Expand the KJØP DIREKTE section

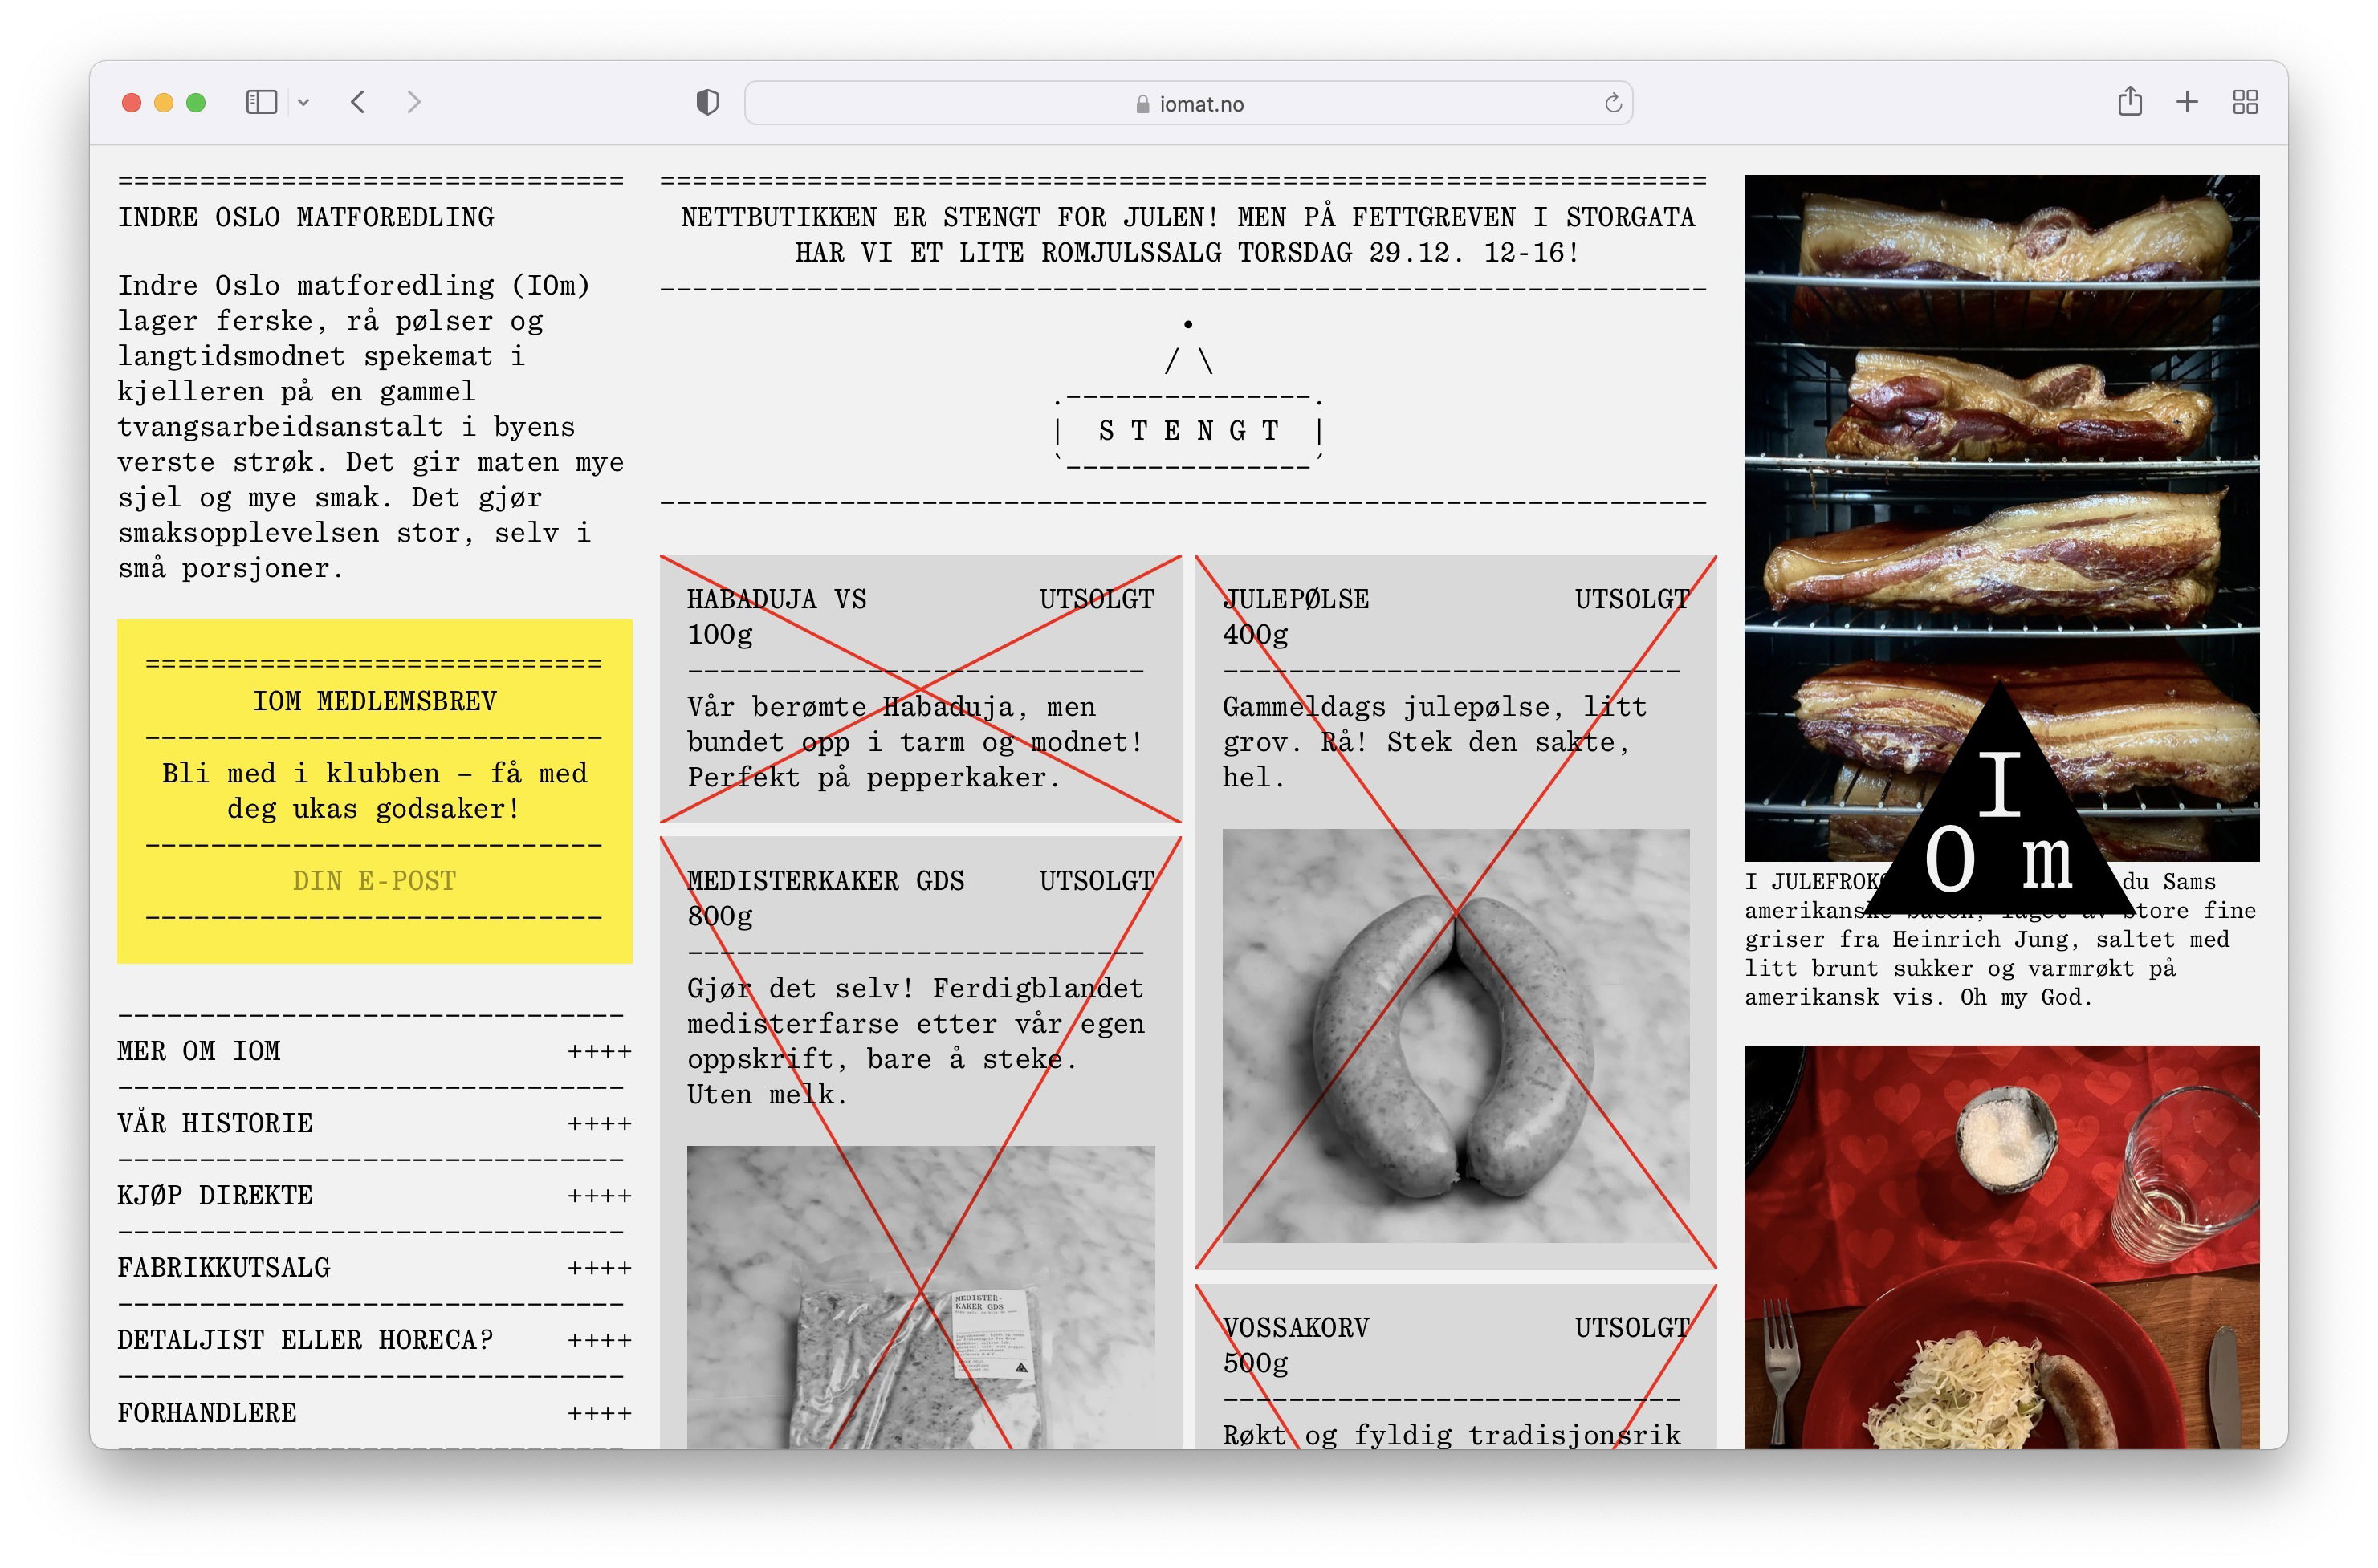[x=374, y=1196]
